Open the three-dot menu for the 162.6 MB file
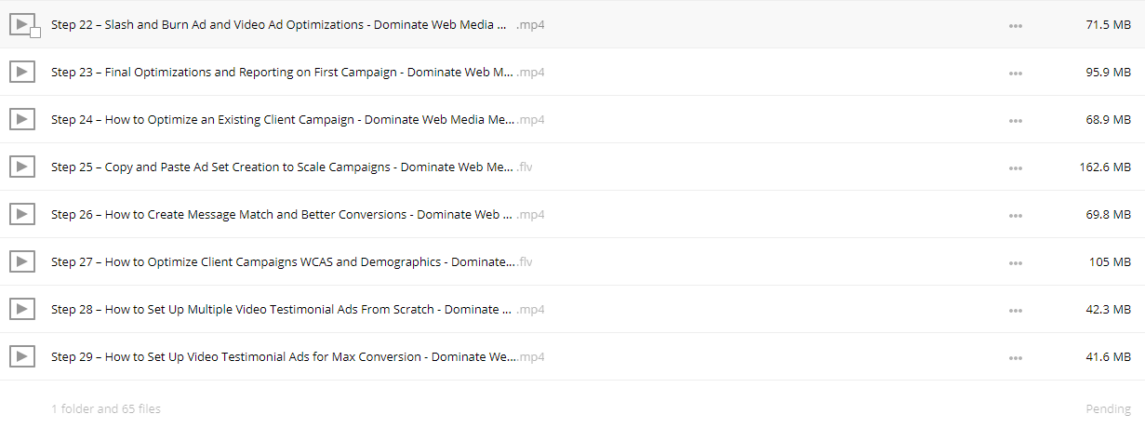This screenshot has height=441, width=1145. click(x=1016, y=167)
